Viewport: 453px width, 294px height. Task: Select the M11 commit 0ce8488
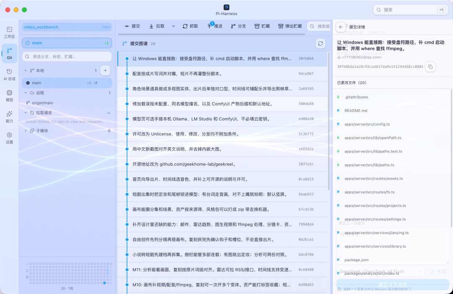[222, 269]
